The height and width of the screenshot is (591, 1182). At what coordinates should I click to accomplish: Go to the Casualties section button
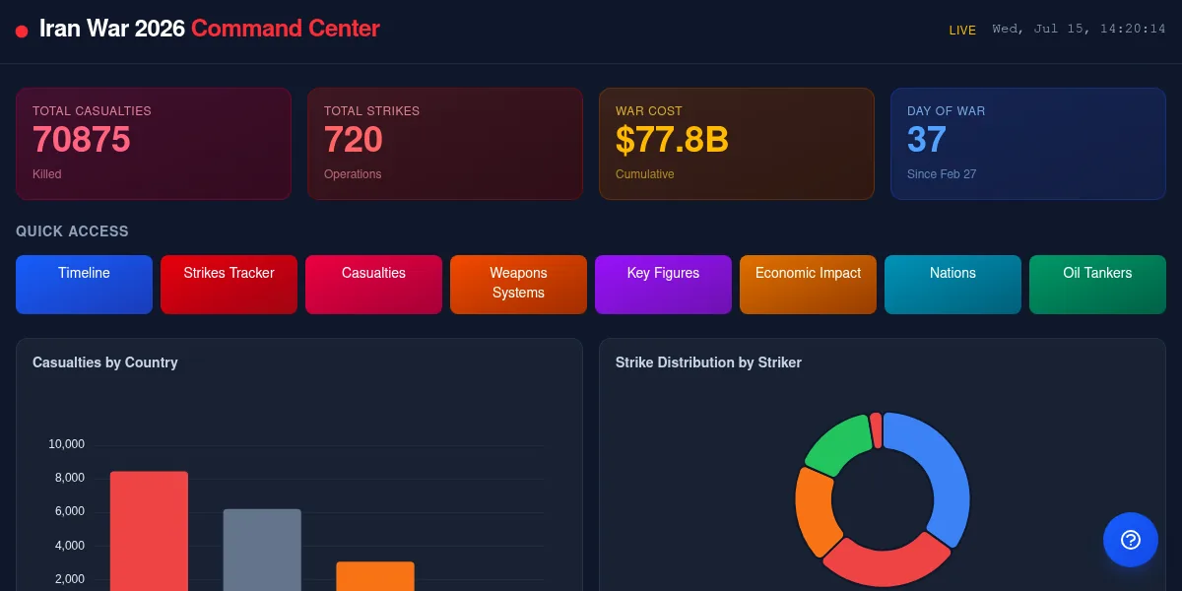(373, 285)
